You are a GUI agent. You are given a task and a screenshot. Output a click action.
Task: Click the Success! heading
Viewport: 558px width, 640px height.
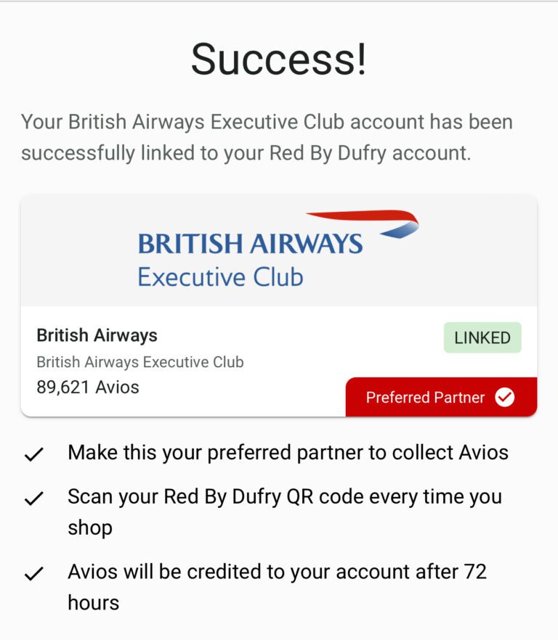point(279,60)
